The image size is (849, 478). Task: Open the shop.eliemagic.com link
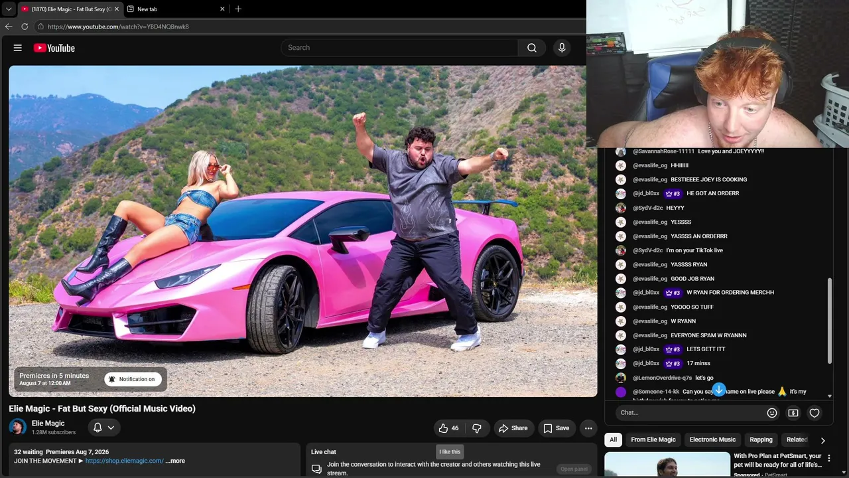125,461
